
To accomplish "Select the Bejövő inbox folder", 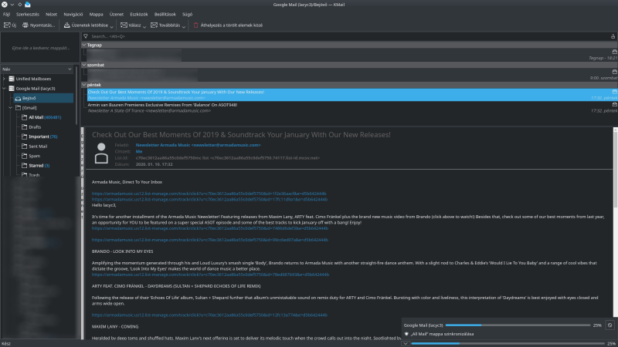I will (x=43, y=98).
